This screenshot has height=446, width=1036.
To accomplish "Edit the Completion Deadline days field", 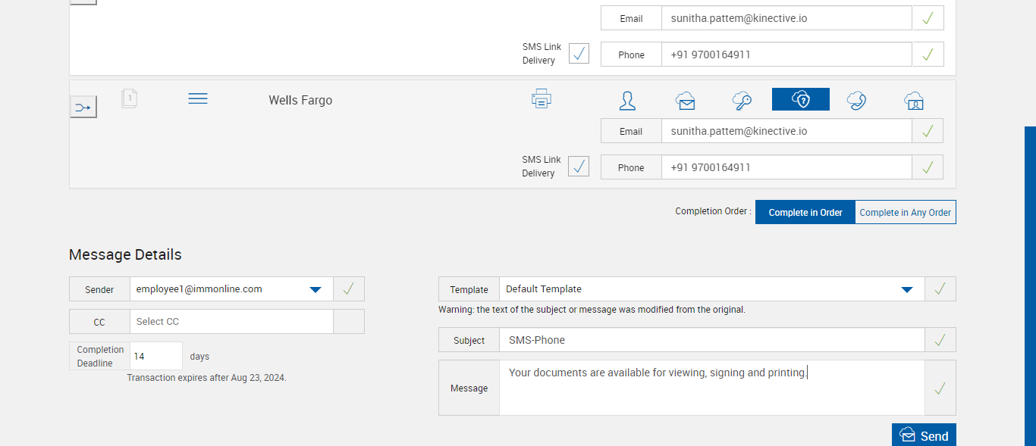I will 156,356.
